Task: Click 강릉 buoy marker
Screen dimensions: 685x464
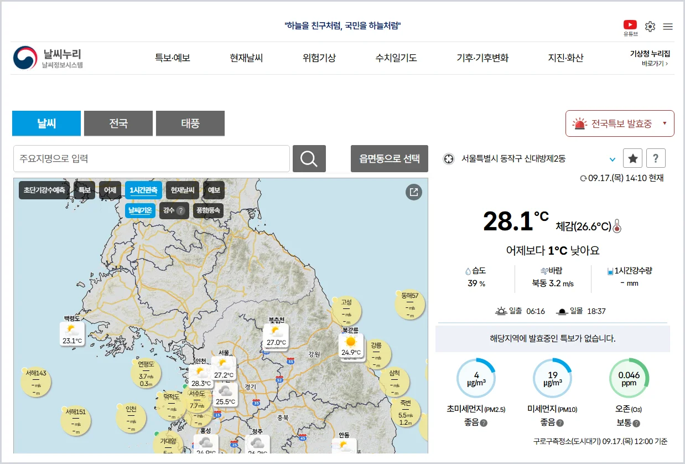Action: 376,354
